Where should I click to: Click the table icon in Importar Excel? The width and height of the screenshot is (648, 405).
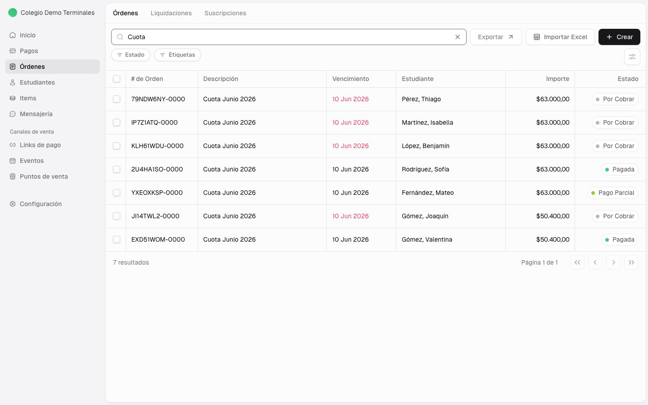(537, 37)
